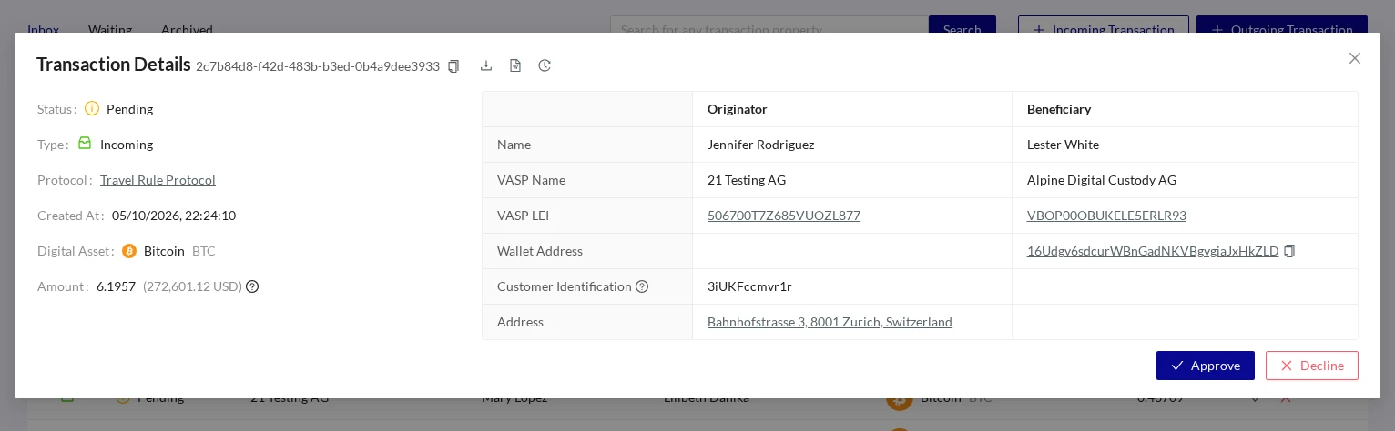The image size is (1395, 431).
Task: Select originator name Jennifer Rodriguez
Action: point(761,145)
